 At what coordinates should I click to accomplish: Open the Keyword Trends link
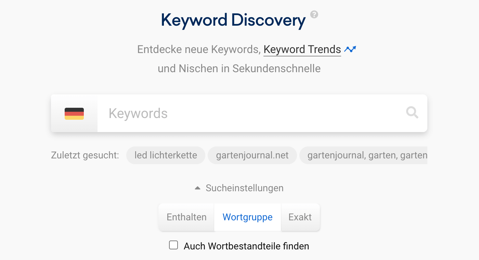coord(302,50)
